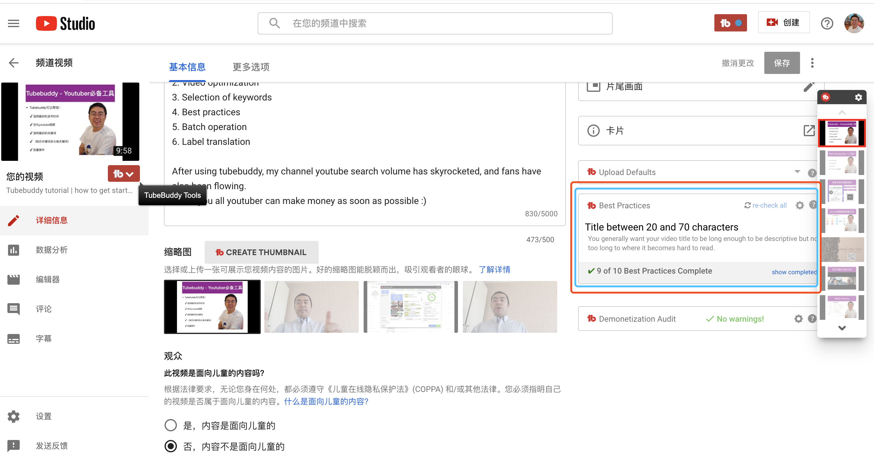Open 数据分析 in the sidebar
Image resolution: width=874 pixels, height=456 pixels.
(x=74, y=250)
